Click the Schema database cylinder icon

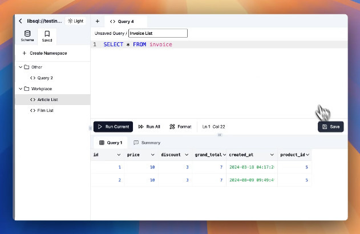tap(27, 34)
